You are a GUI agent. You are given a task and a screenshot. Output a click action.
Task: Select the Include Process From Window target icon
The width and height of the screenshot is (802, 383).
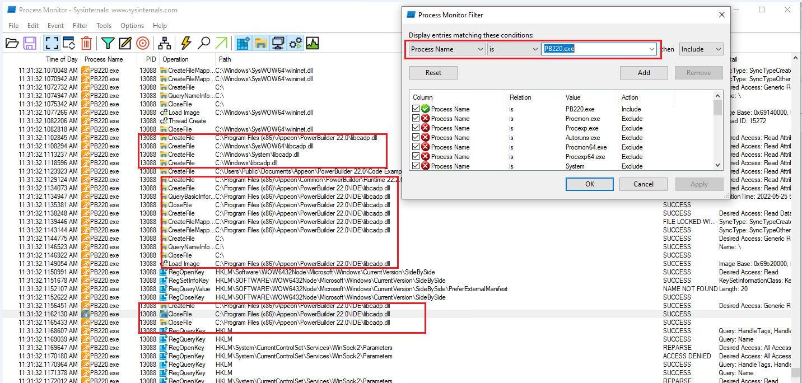coord(143,43)
